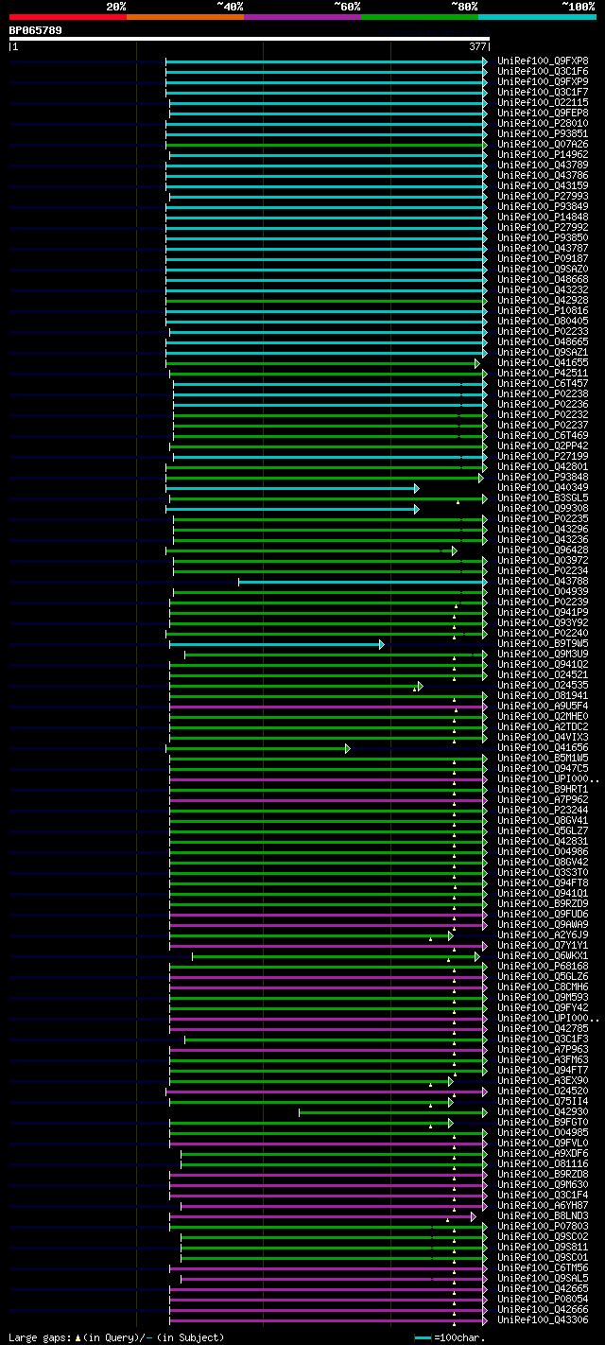Select the UniRef100_A7P962 label
Image resolution: width=605 pixels, height=1345 pixels.
pos(543,800)
